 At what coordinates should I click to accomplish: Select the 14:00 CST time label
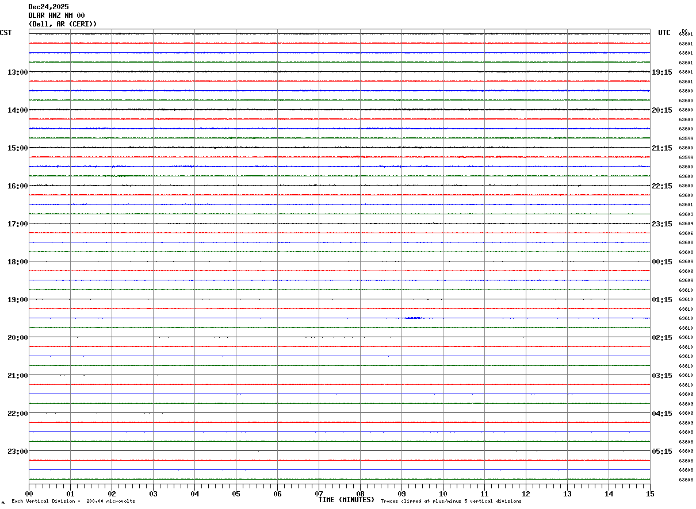(x=18, y=110)
